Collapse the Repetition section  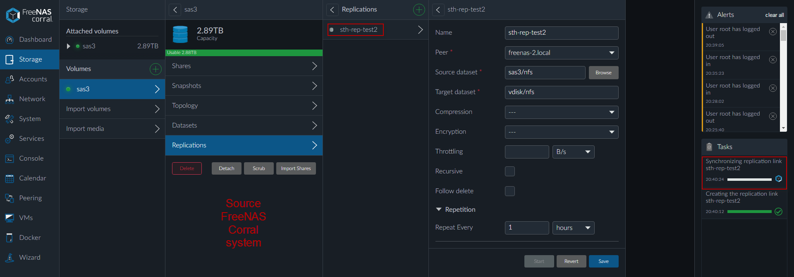[439, 210]
